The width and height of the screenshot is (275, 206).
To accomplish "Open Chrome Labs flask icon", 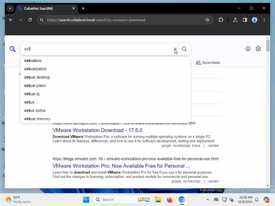I will click(235, 20).
